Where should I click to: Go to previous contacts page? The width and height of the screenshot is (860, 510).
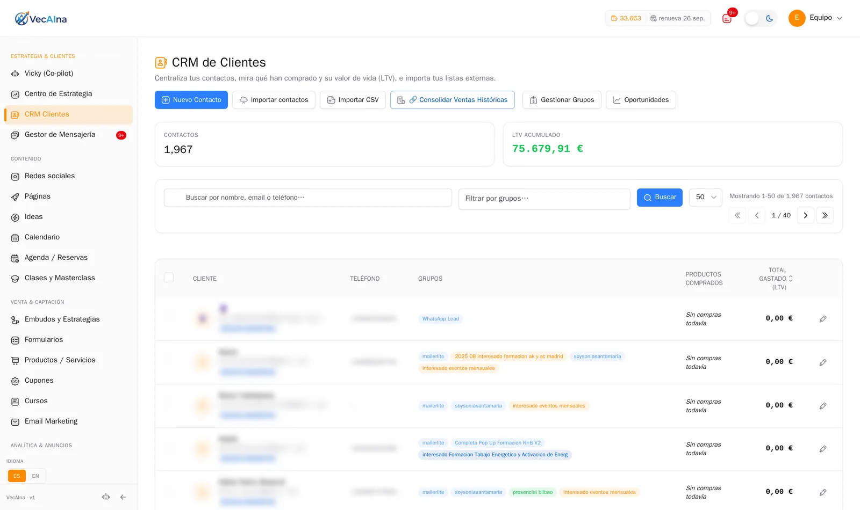coord(757,215)
